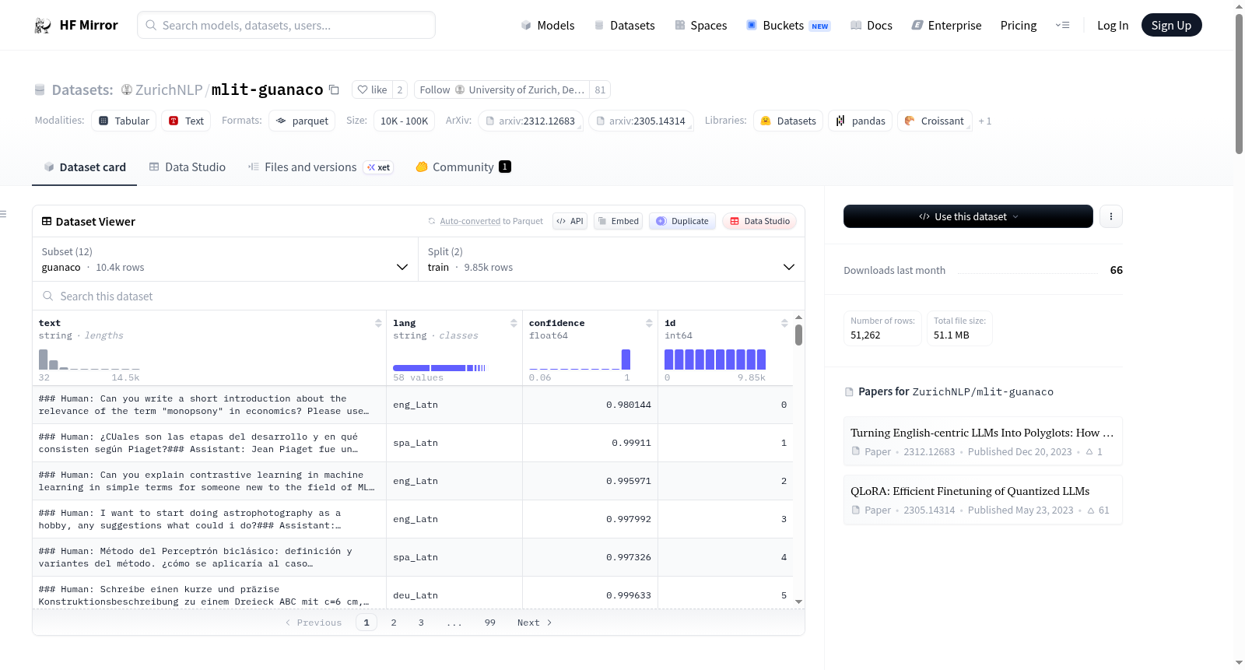Screen dimensions: 1245x670
Task: Open the Files and versions tab
Action: click(320, 167)
